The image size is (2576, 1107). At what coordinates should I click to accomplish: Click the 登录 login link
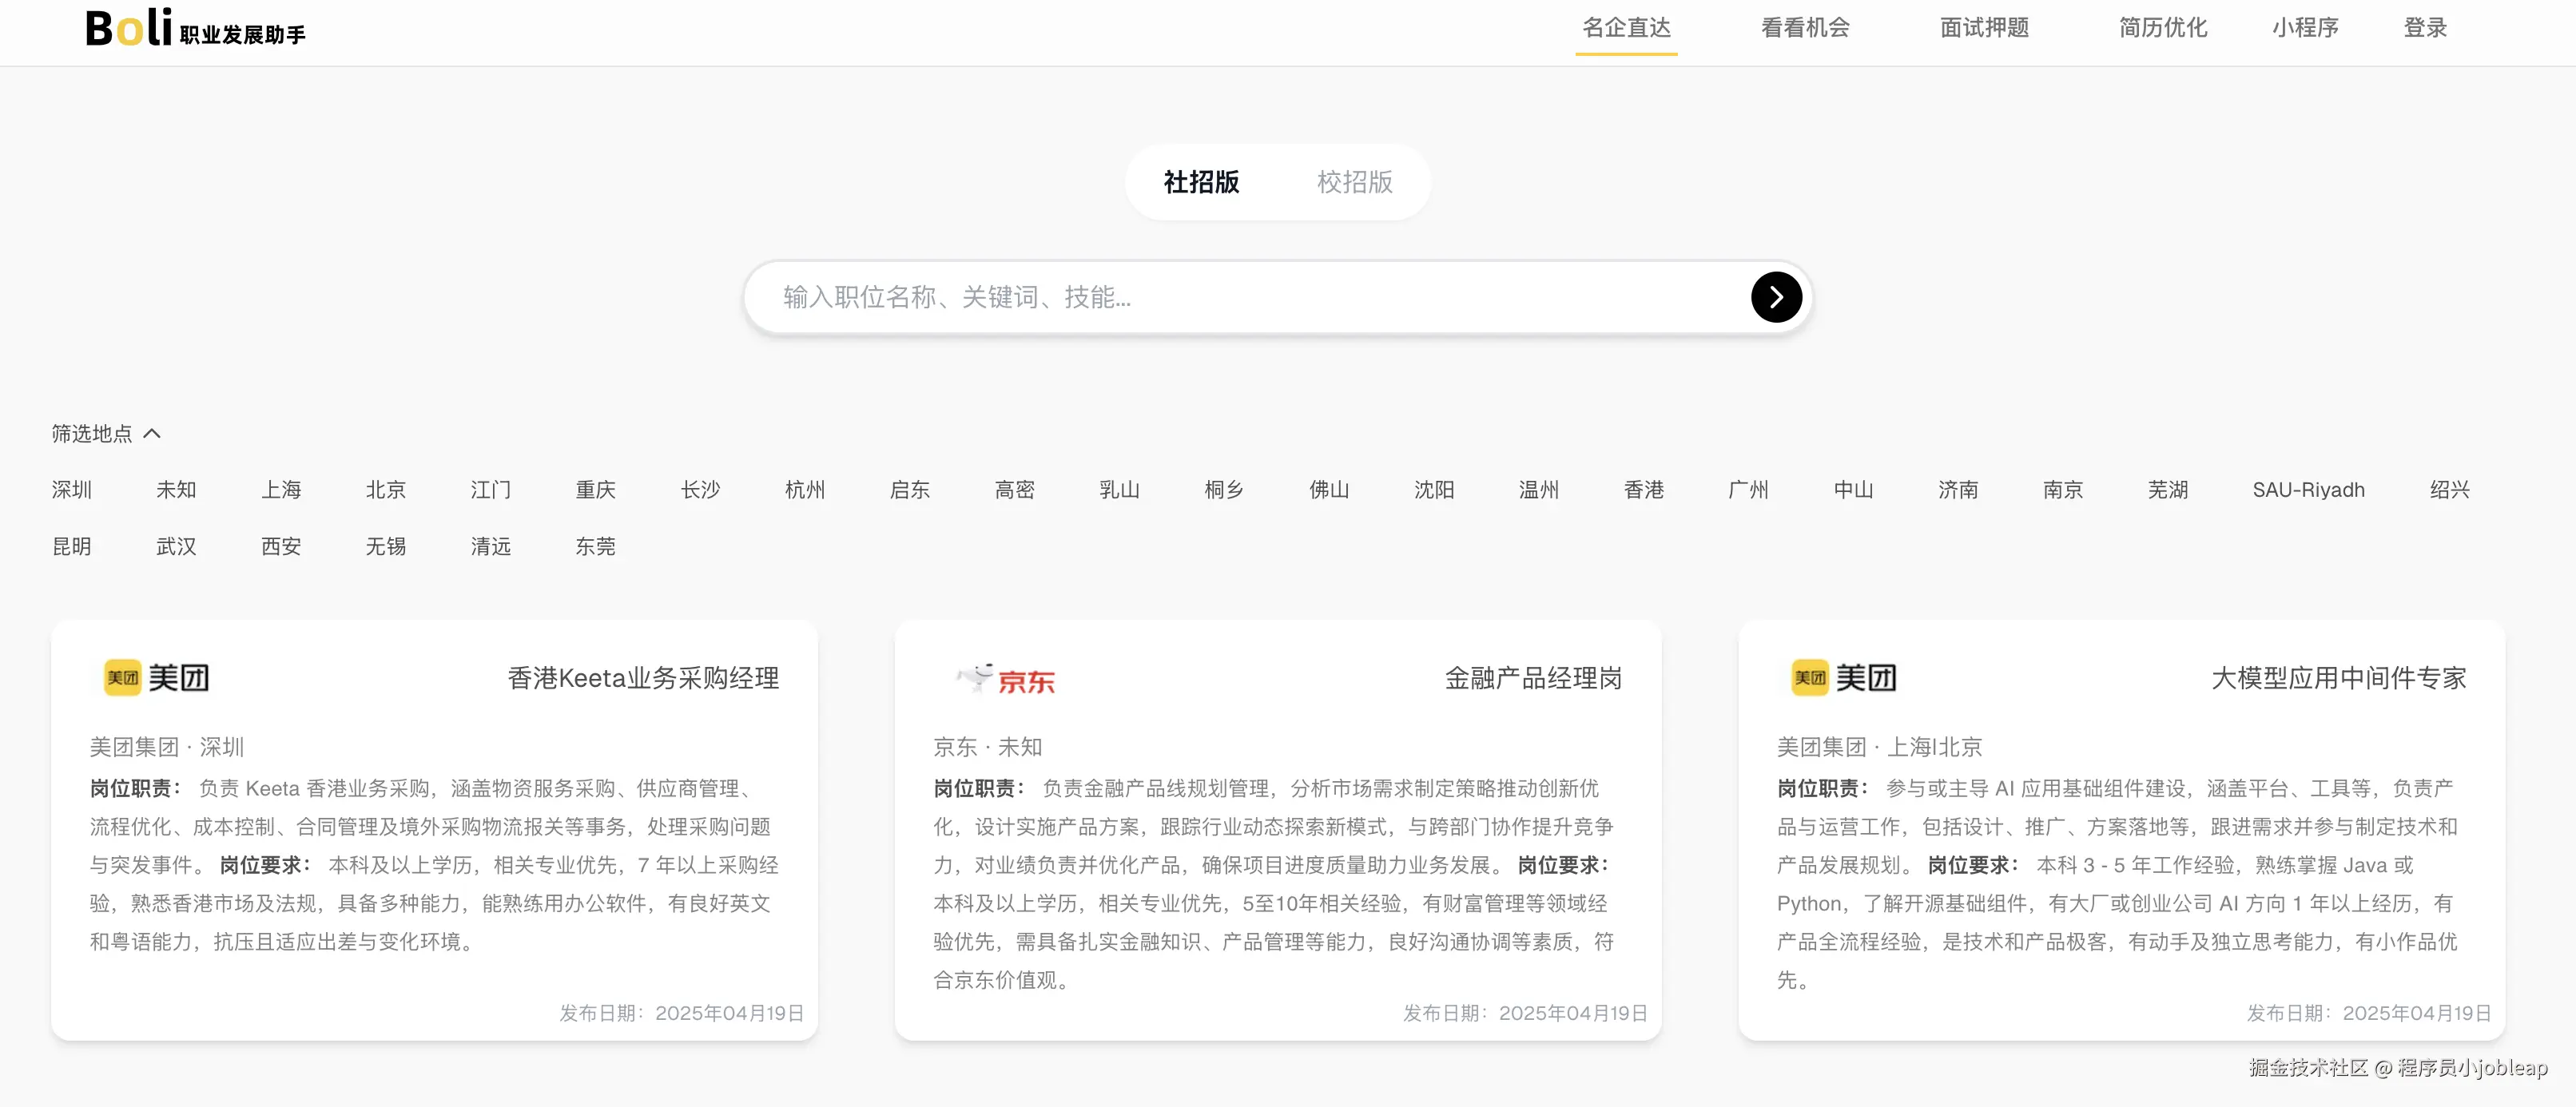coord(2425,28)
